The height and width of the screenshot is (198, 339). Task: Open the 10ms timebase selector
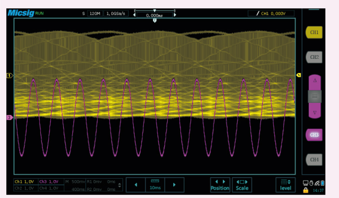(x=155, y=185)
